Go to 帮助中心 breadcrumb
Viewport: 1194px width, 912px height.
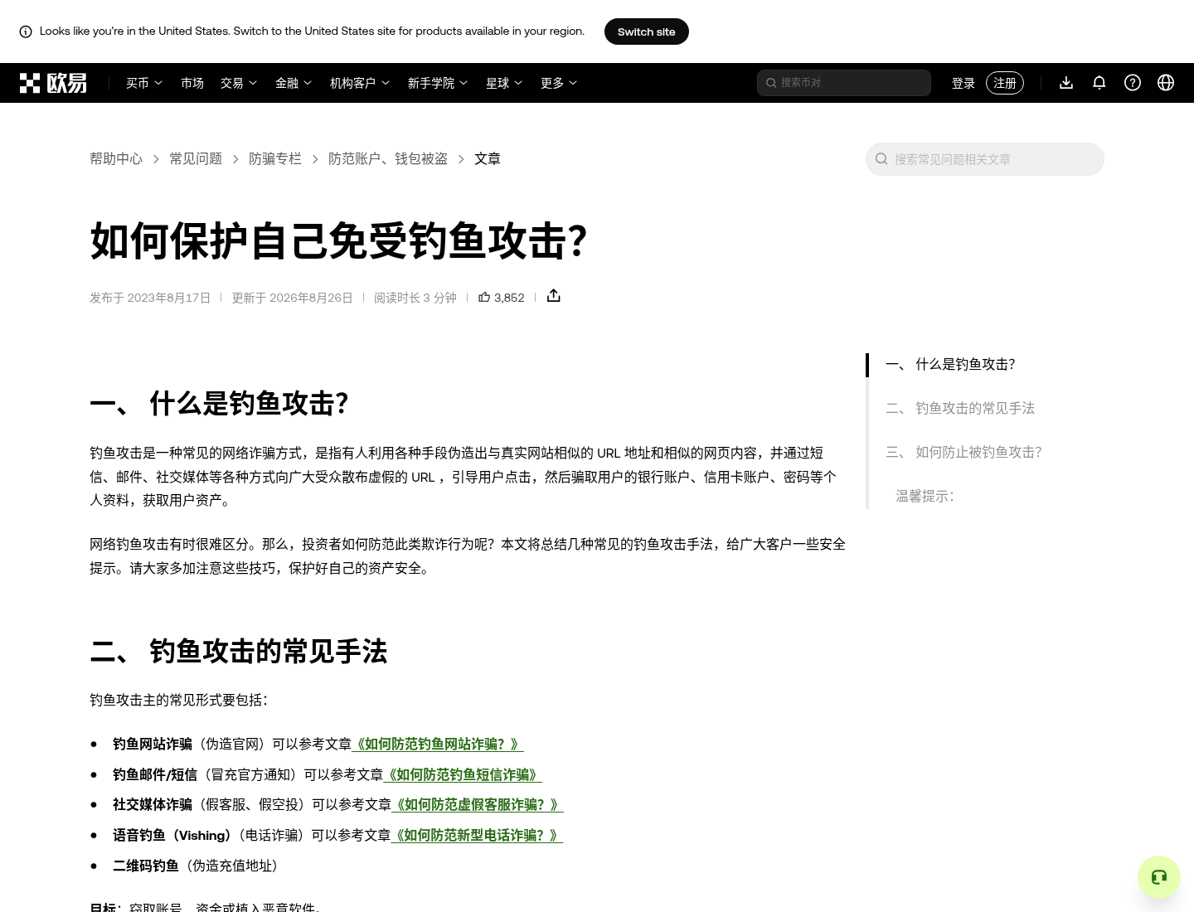pyautogui.click(x=116, y=158)
